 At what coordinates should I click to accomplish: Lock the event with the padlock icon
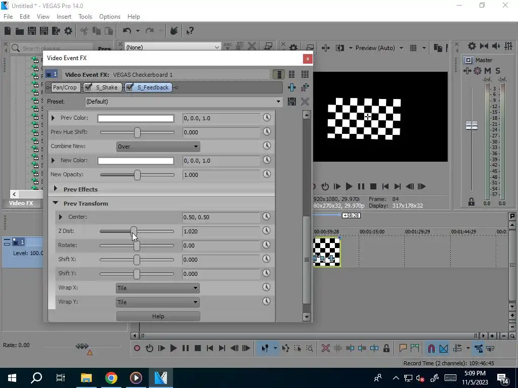pos(386,348)
